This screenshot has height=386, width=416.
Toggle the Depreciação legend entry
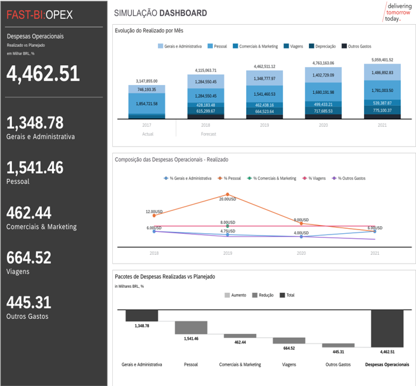(x=311, y=46)
